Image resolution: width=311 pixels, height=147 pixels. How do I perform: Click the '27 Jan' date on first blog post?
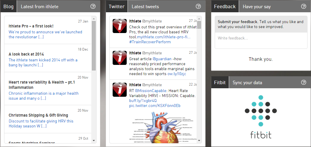tap(83, 21)
